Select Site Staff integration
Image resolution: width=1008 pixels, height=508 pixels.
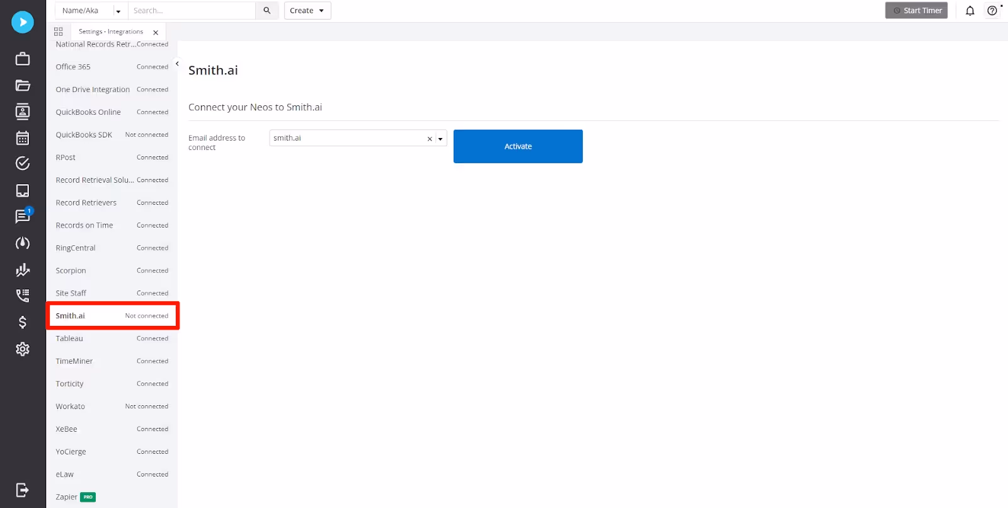(112, 294)
